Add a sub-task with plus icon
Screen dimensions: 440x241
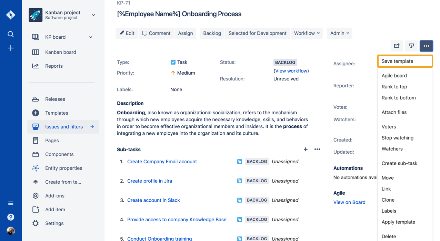(306, 149)
